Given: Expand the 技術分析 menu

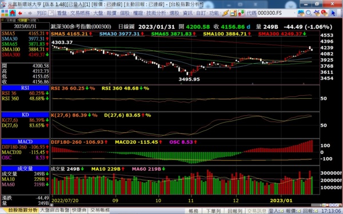Looking at the screenshot, I should coord(156,13).
